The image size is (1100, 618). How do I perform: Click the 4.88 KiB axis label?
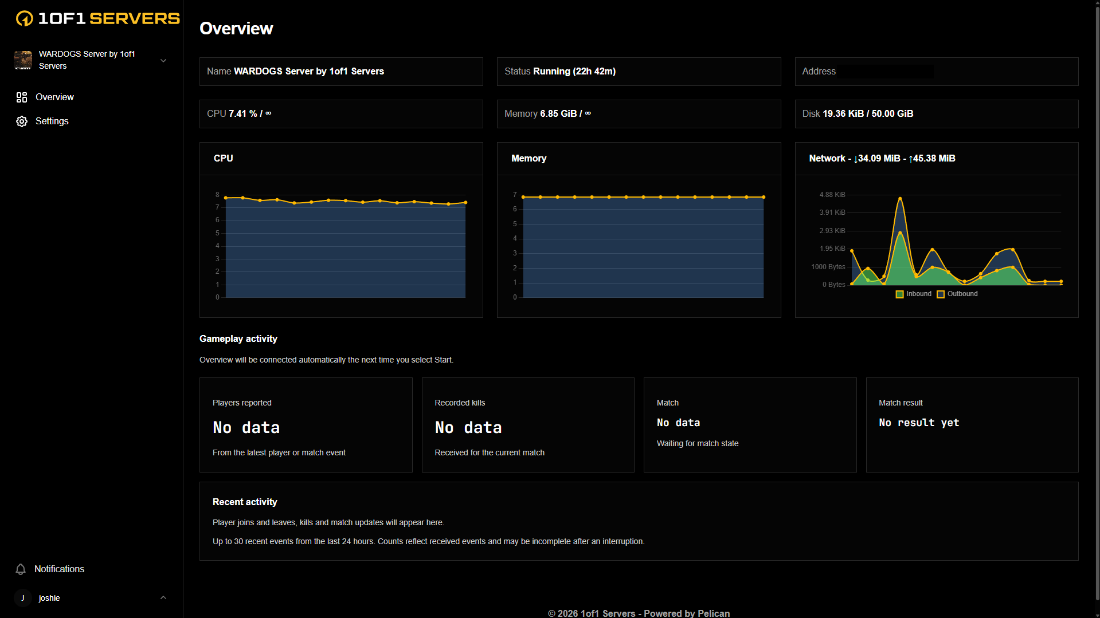point(832,195)
